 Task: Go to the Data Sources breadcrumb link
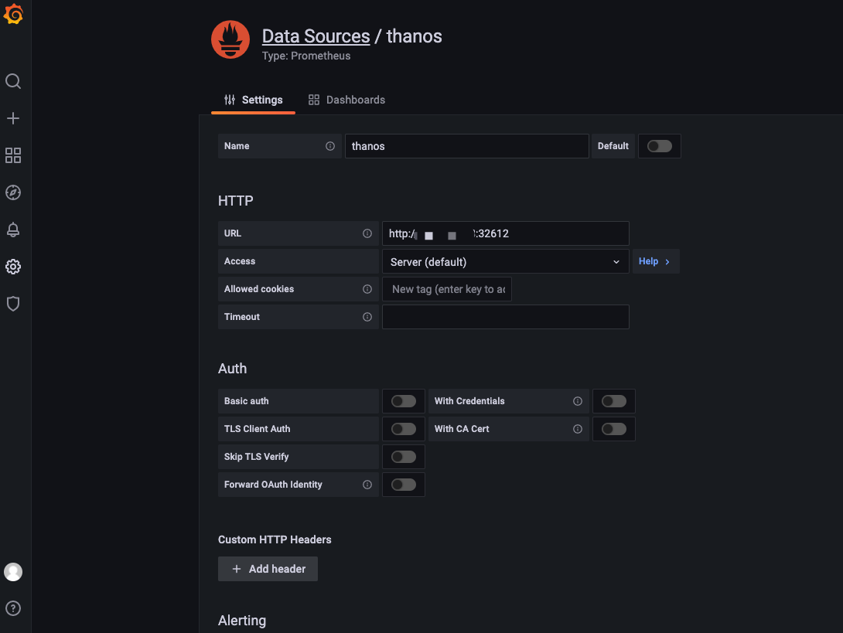pos(316,36)
